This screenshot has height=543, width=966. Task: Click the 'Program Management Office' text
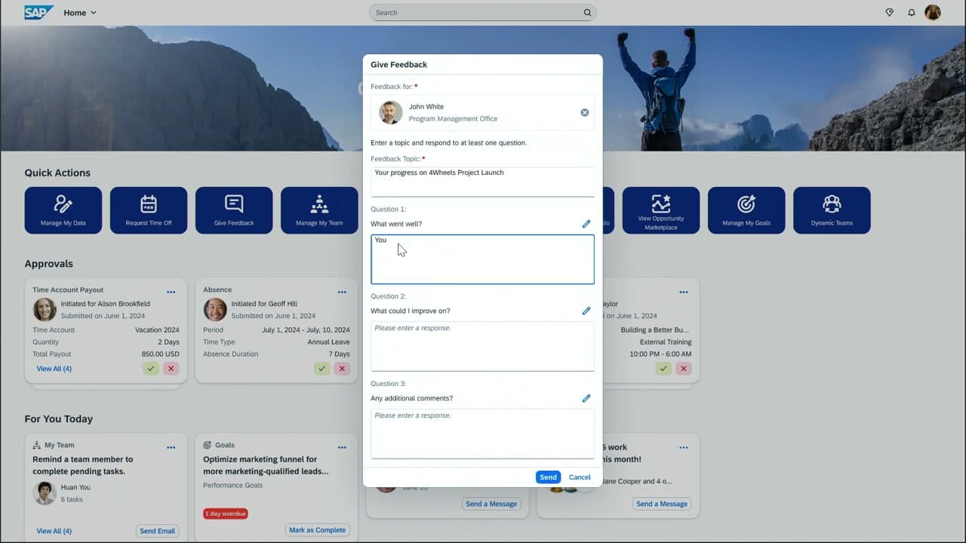point(453,118)
